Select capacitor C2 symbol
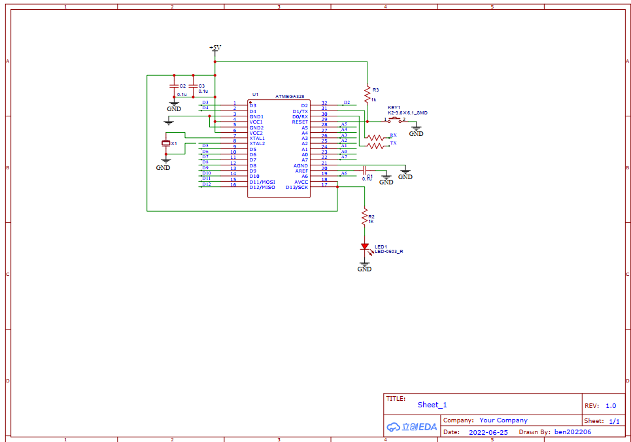 pos(174,86)
